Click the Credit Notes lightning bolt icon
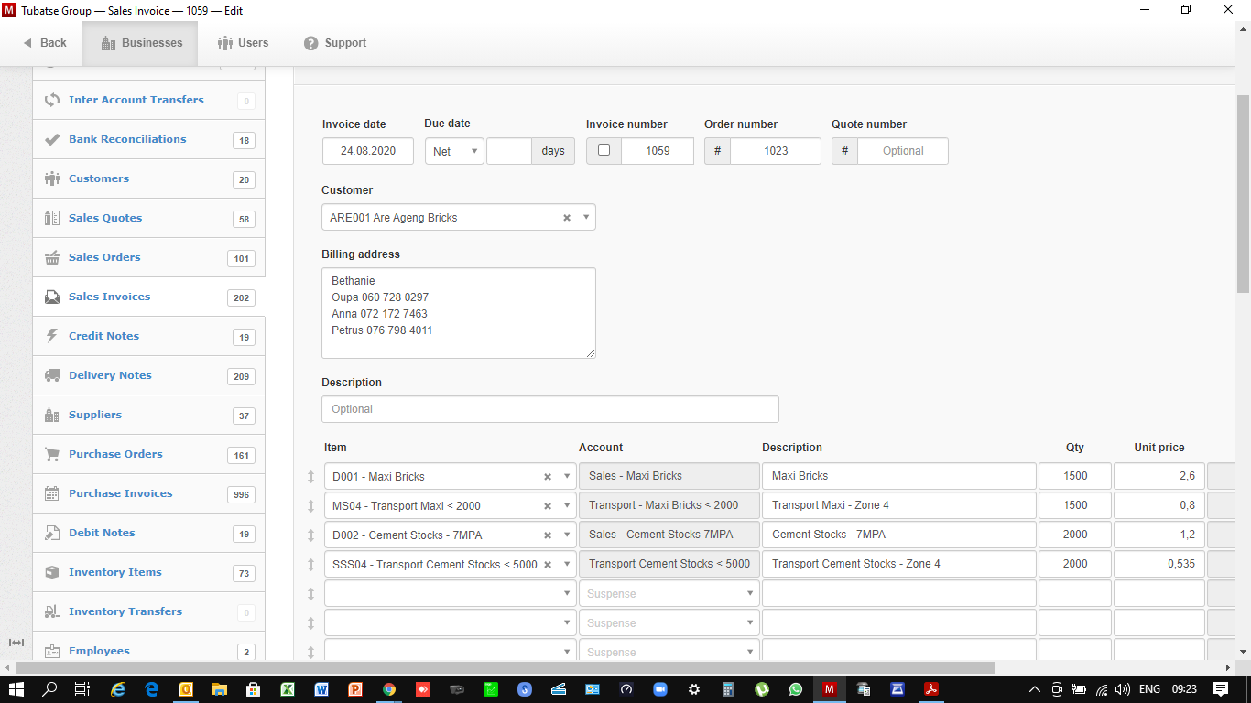The image size is (1251, 703). 52,336
